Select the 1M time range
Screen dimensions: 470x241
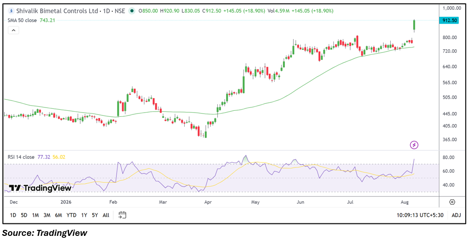[x=35, y=215]
